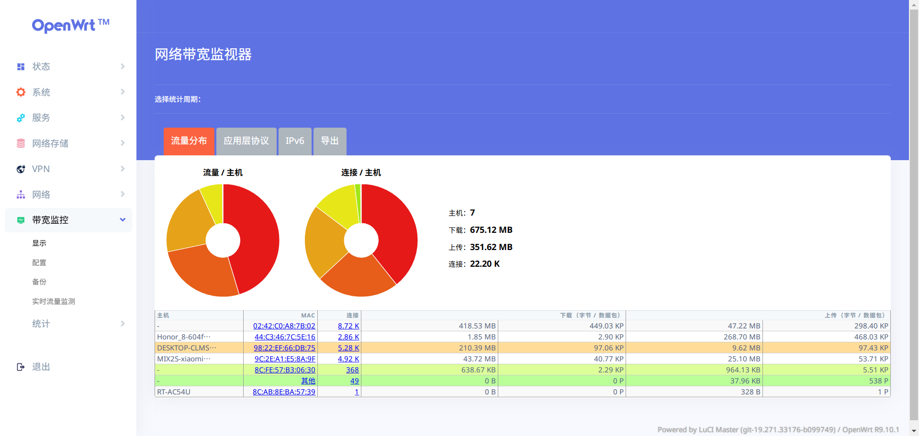Expand the 统计 sidebar section
919x436 pixels.
123,324
